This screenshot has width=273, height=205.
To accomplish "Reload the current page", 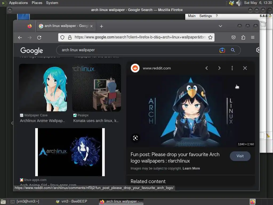I will 39,37.
